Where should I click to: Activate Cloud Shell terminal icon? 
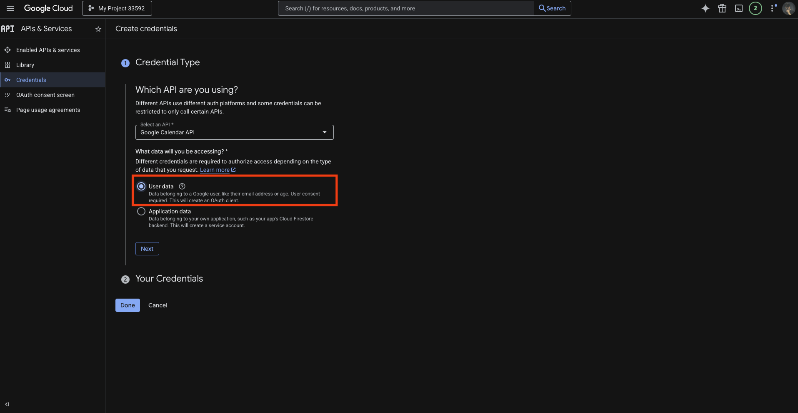(738, 8)
